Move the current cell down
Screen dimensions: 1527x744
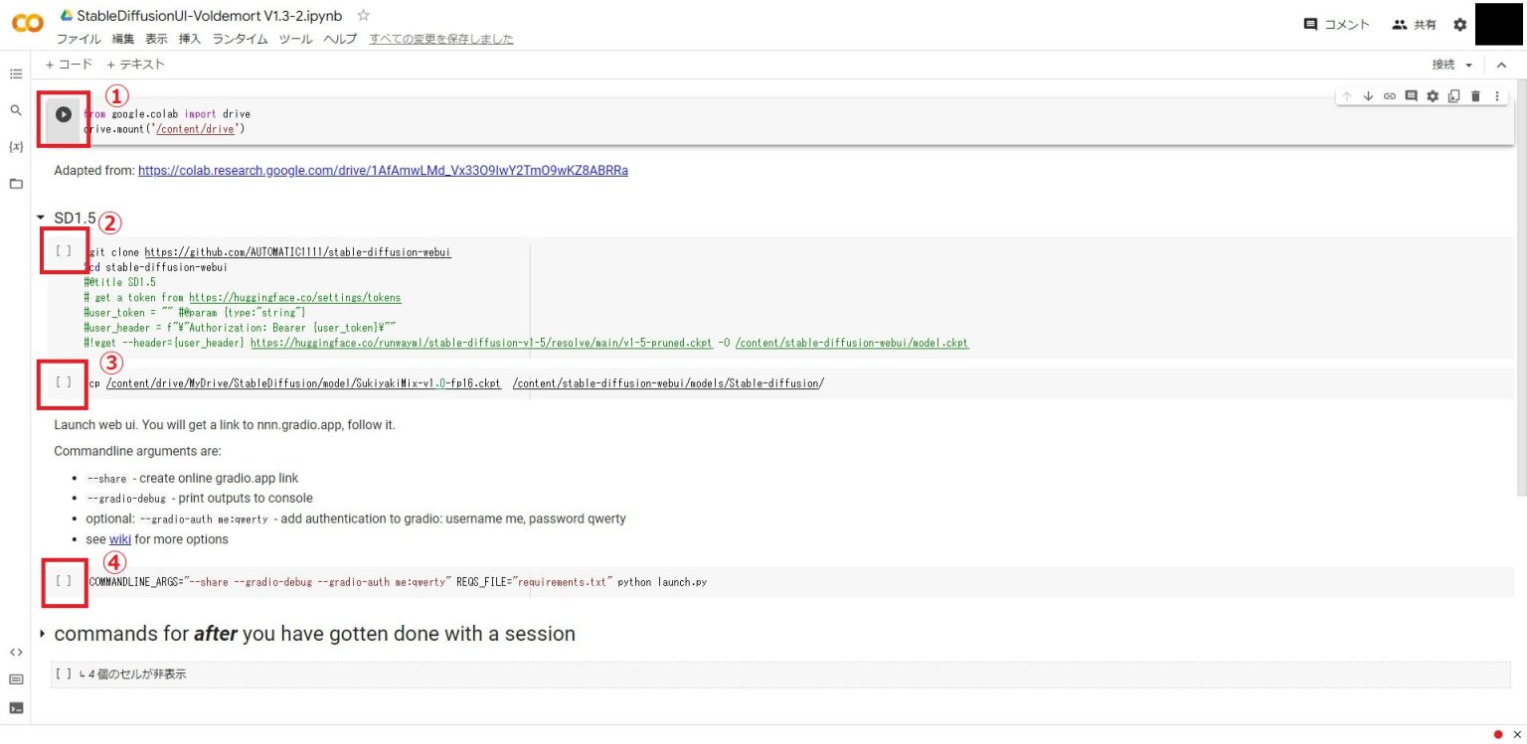pyautogui.click(x=1369, y=95)
